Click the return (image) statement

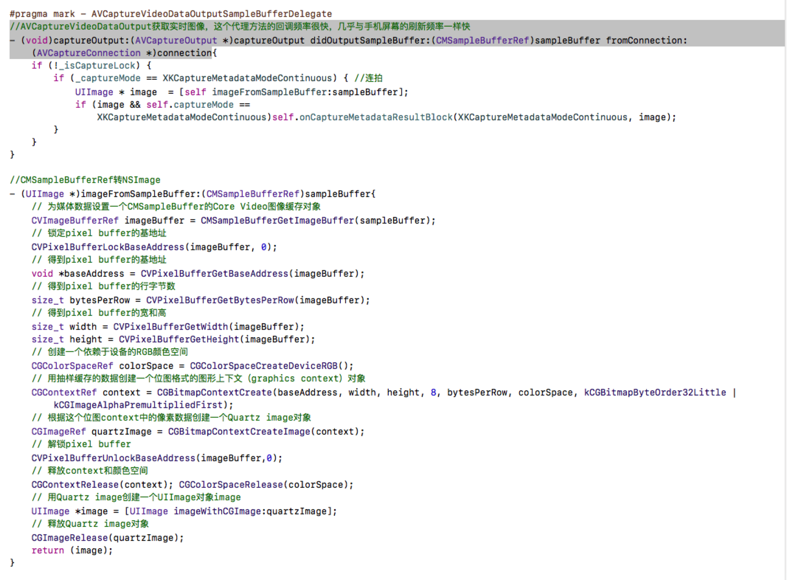(72, 550)
